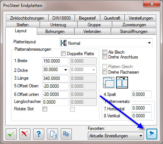Click the 4.Spalt value field
The height and width of the screenshot is (144, 163).
pyautogui.click(x=141, y=94)
